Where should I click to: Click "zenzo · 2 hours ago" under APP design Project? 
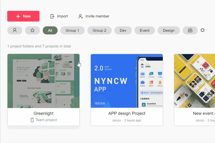127,120
